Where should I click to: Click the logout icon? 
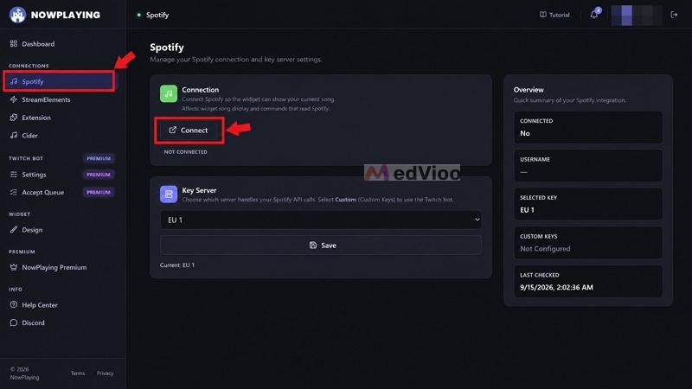pyautogui.click(x=674, y=15)
